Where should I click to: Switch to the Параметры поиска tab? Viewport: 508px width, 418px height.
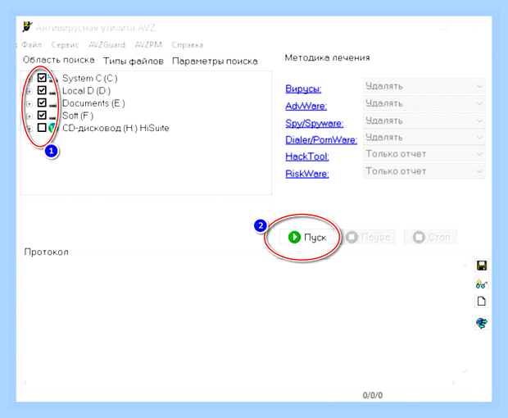point(215,61)
